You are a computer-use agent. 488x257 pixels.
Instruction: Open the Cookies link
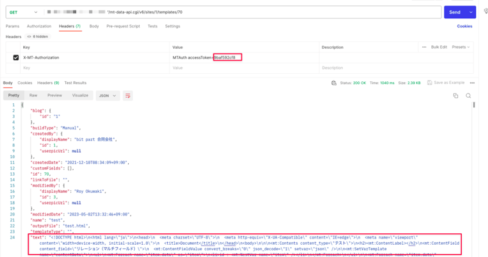click(464, 26)
